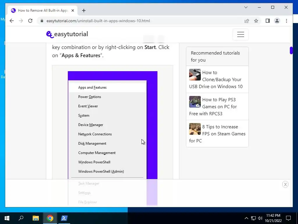Minimize the Chrome window
This screenshot has height=224, width=298.
click(259, 7)
